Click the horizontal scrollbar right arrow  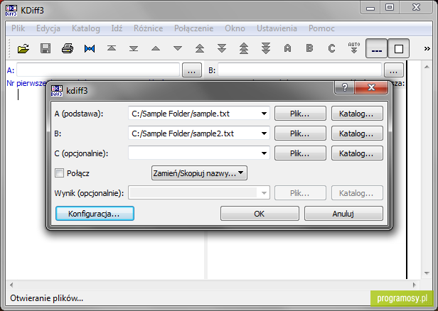[x=415, y=285]
